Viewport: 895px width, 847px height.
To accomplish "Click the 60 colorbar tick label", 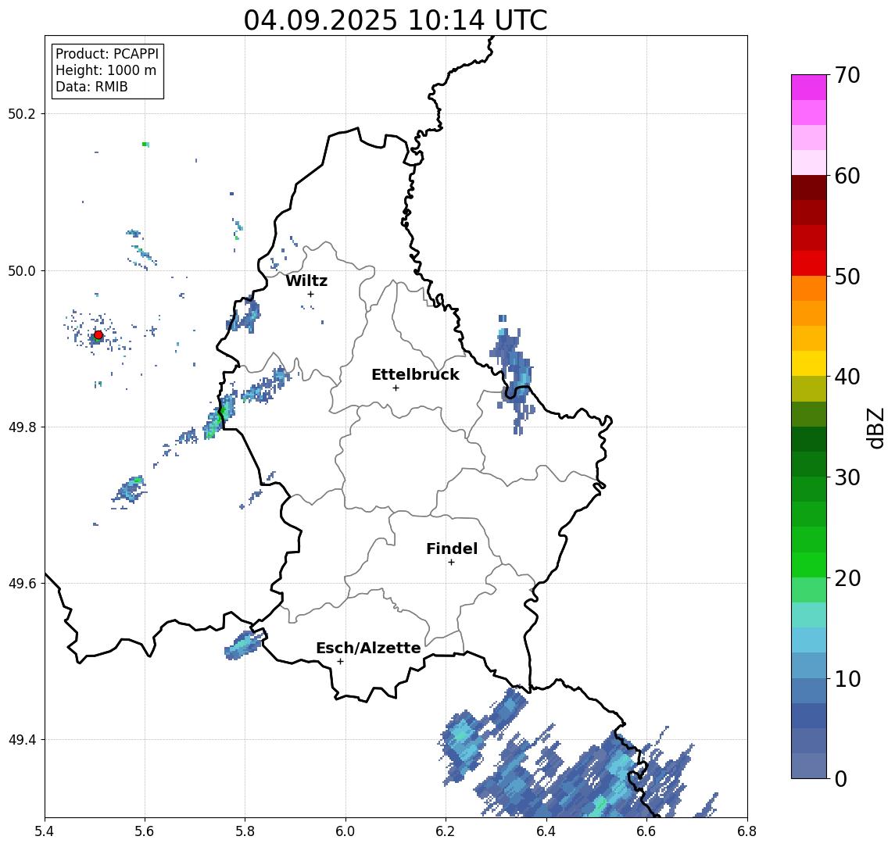I will click(x=847, y=176).
